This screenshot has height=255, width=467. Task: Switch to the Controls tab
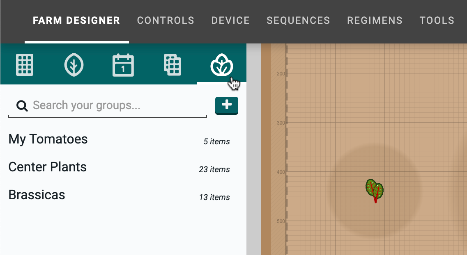pyautogui.click(x=166, y=20)
